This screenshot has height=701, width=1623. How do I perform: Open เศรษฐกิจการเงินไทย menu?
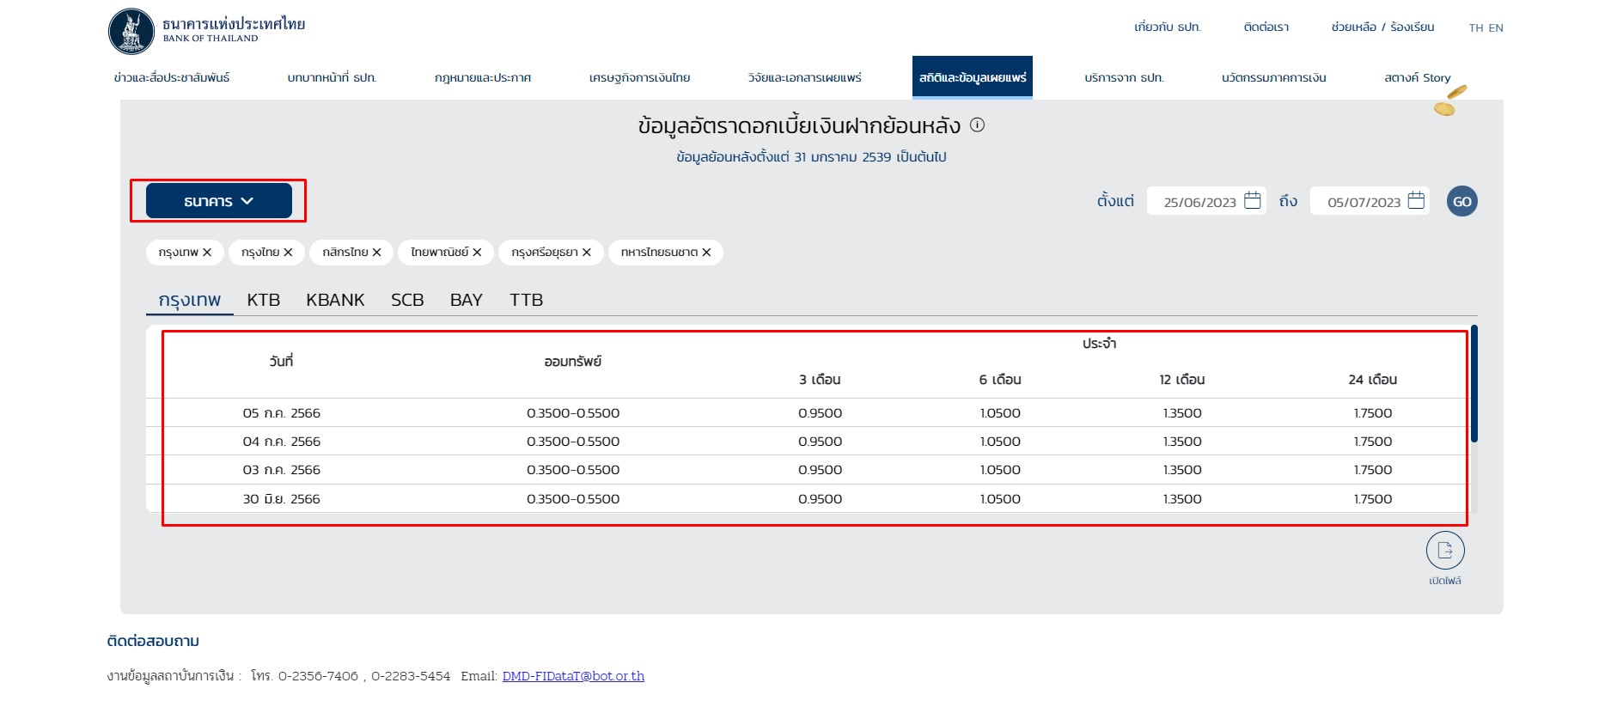coord(639,77)
